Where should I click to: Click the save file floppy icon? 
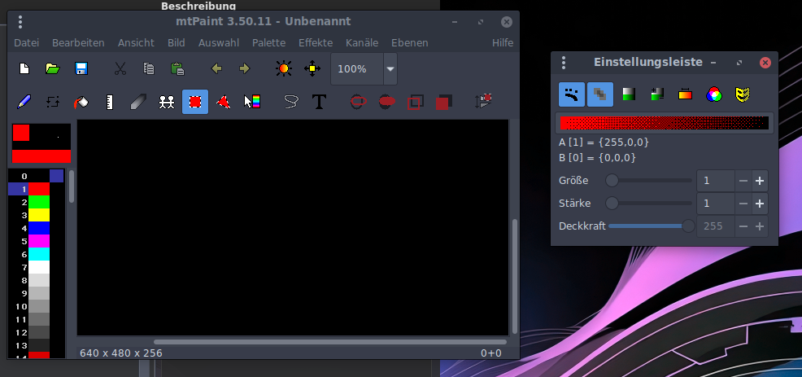pos(81,69)
